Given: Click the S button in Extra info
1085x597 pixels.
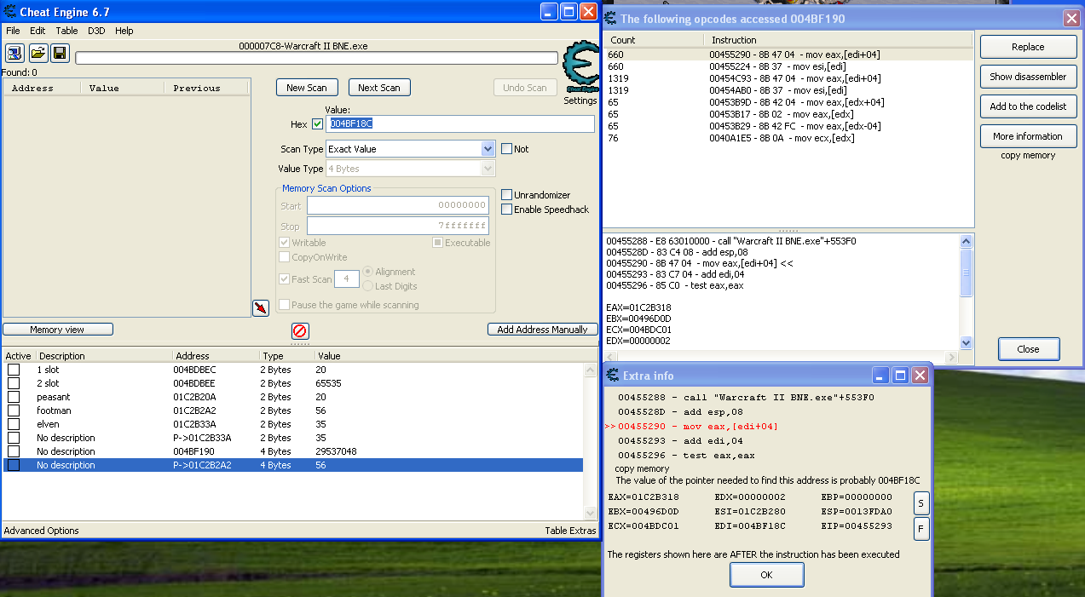Looking at the screenshot, I should (x=921, y=503).
